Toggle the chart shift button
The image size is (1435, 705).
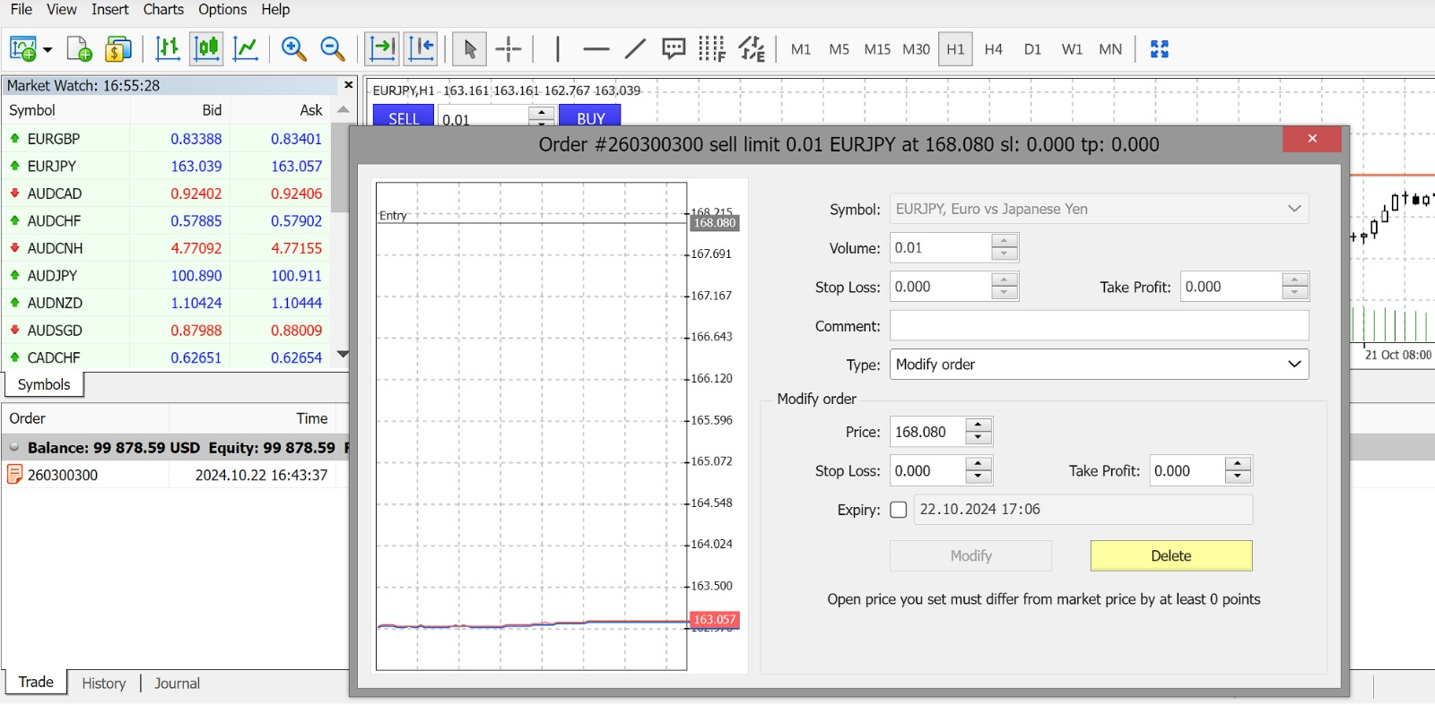[421, 48]
